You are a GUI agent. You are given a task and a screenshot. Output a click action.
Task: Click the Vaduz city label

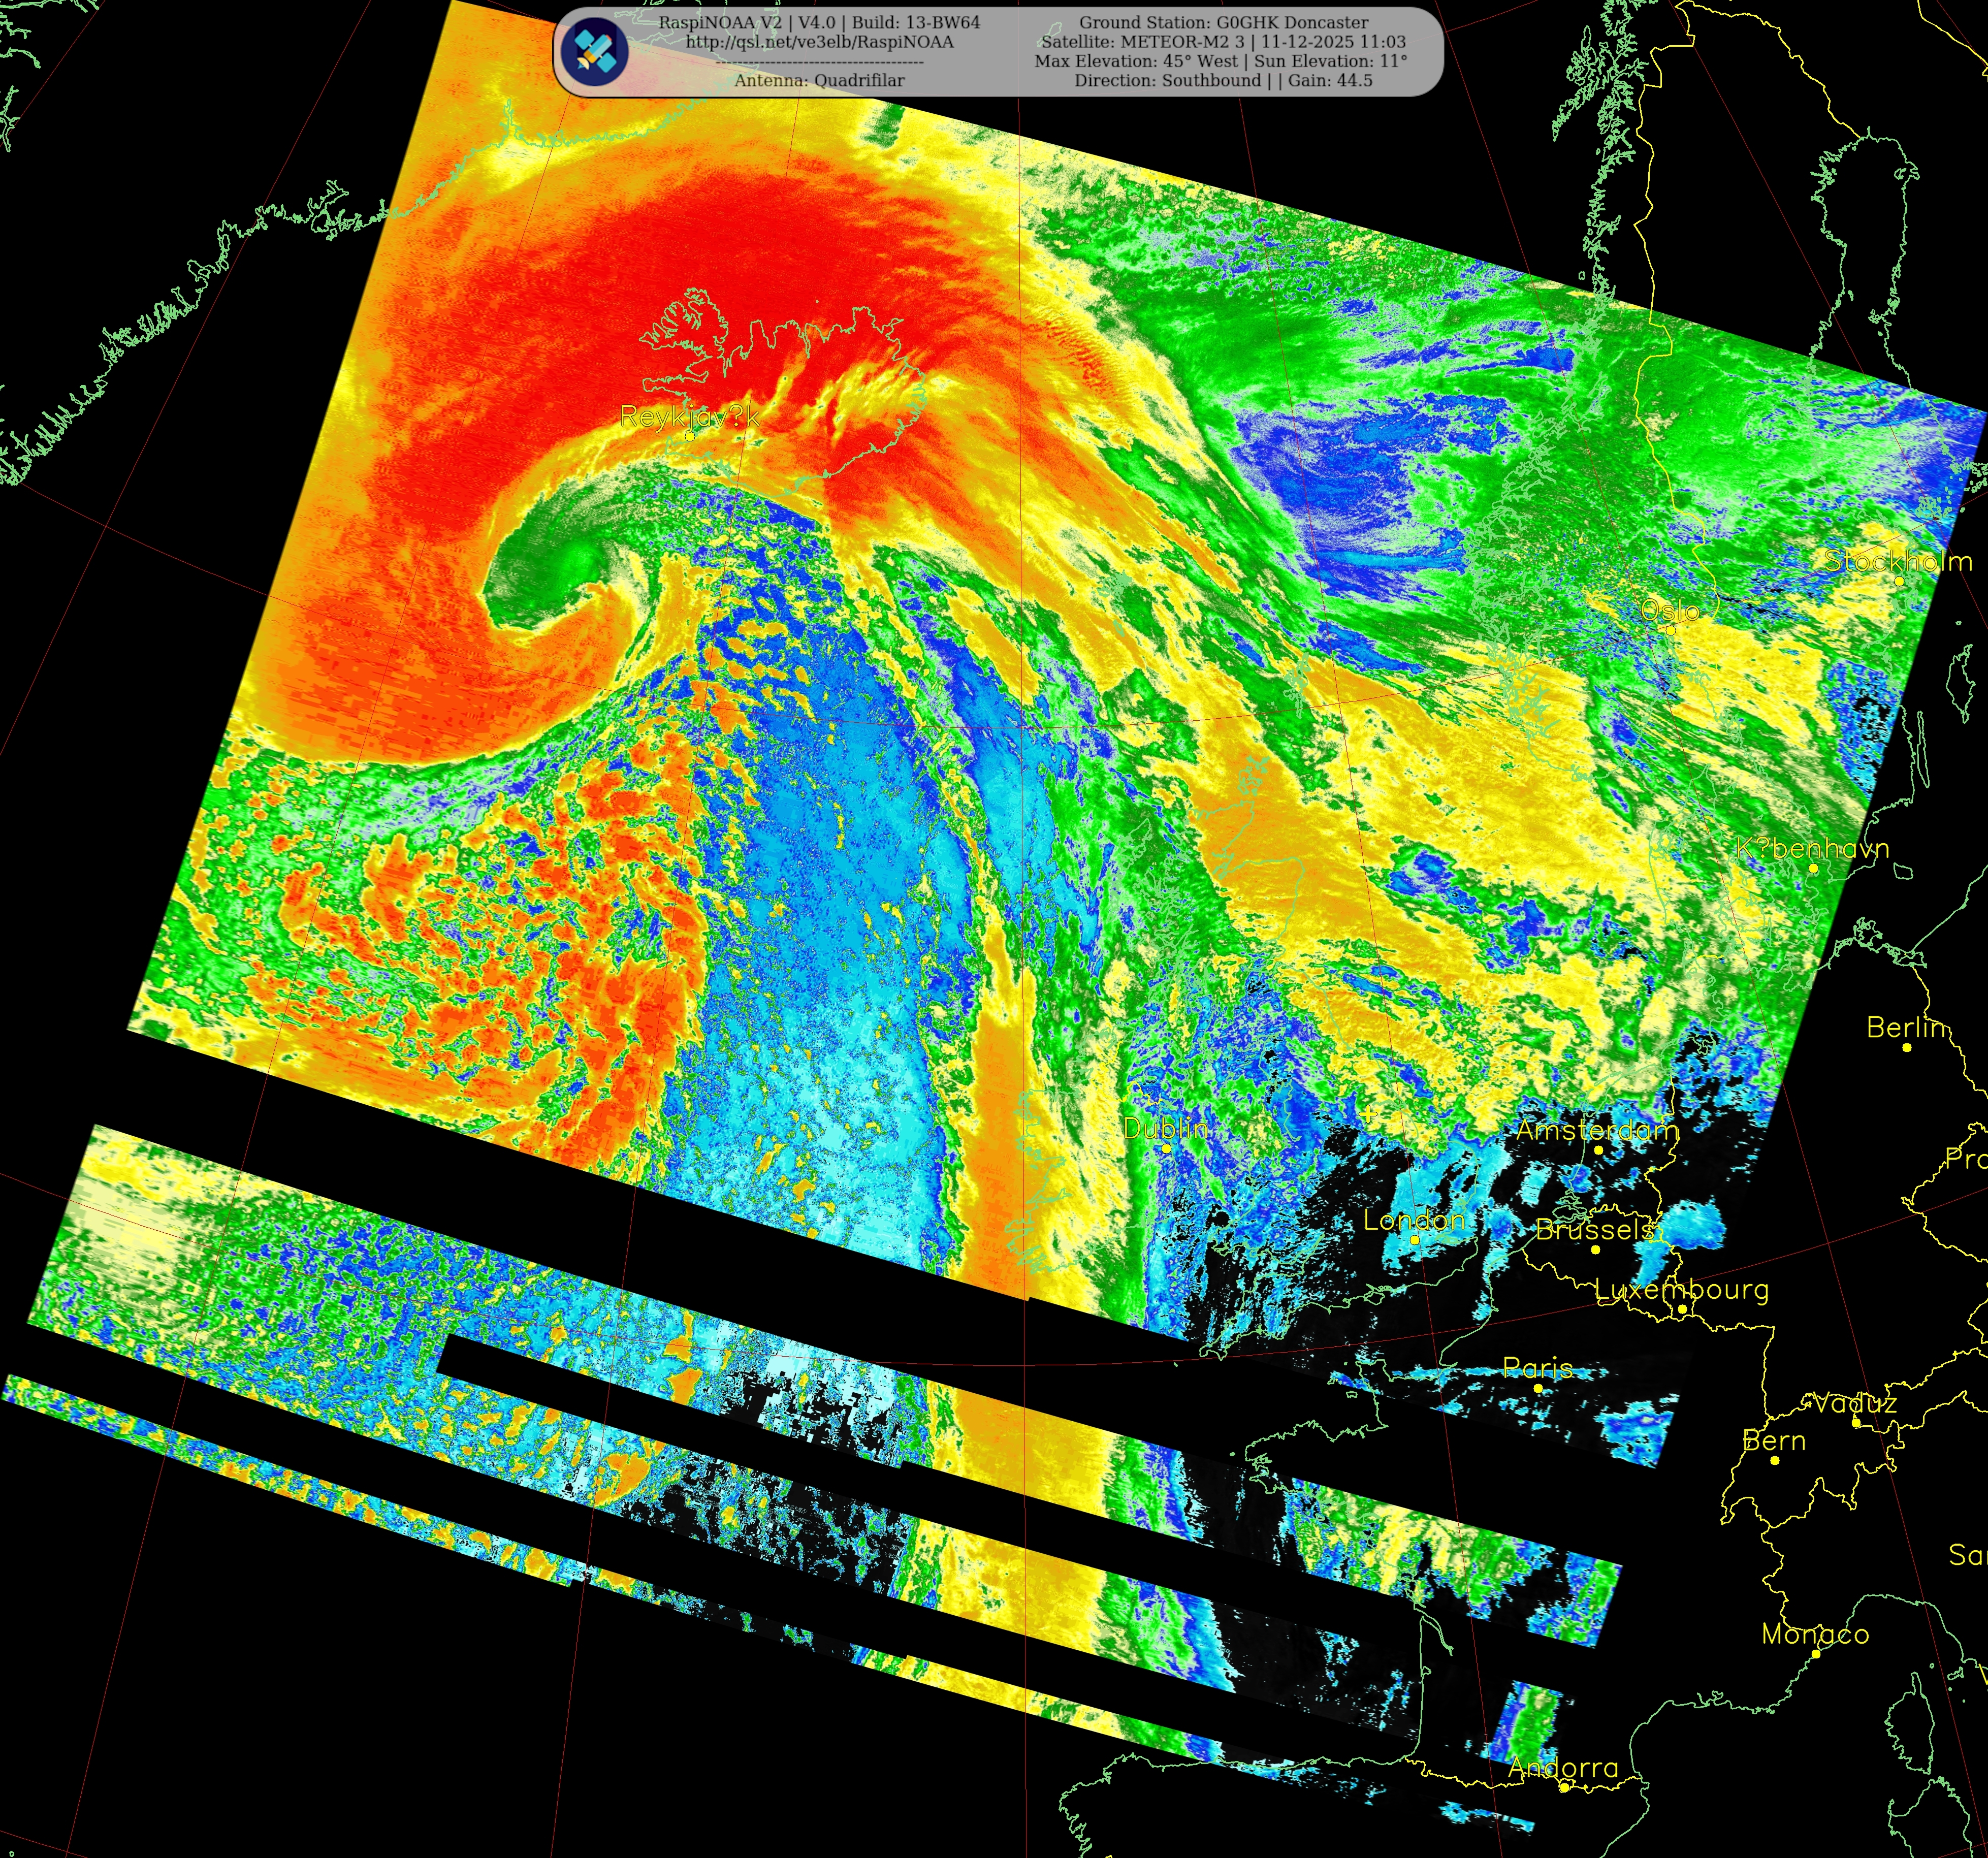coord(1855,1403)
